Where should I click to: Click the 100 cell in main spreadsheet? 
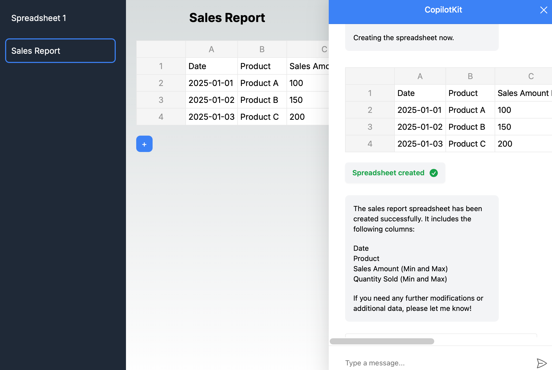[308, 83]
